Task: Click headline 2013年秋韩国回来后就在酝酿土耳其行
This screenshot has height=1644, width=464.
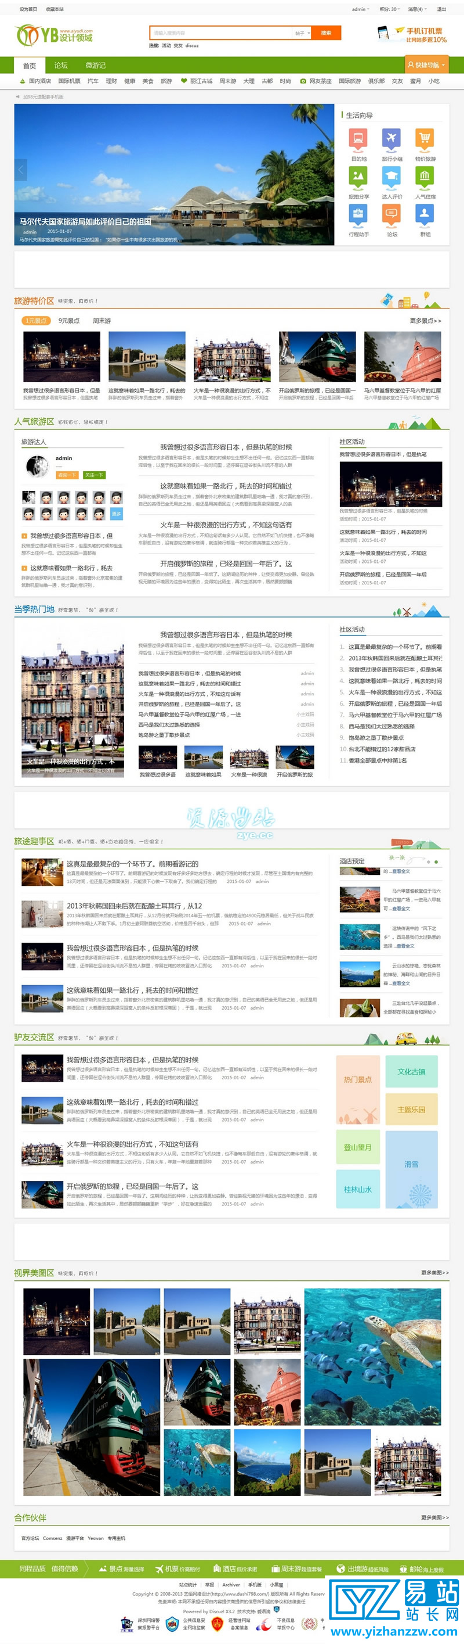Action: click(135, 905)
